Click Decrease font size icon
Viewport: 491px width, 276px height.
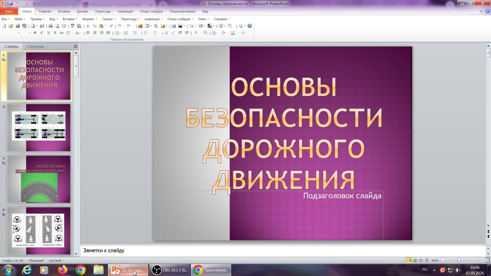[x=173, y=33]
